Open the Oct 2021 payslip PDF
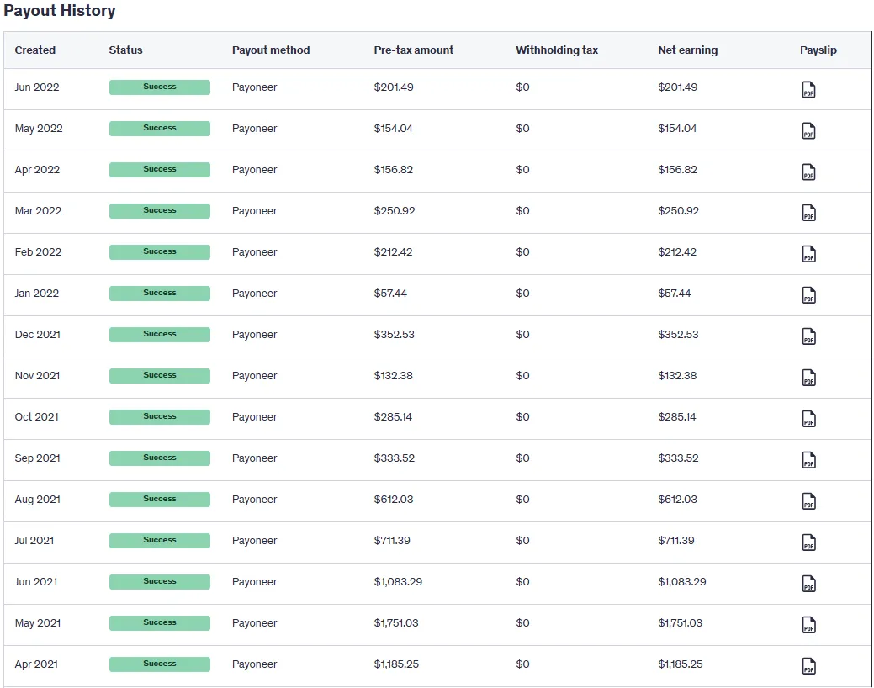This screenshot has height=688, width=874. [808, 420]
